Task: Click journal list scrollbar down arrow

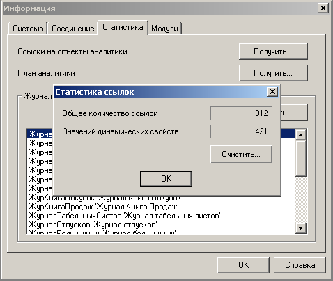Action: (x=301, y=228)
